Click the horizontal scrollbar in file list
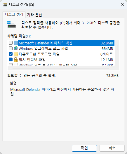Viewport: 127px width, 154px height. [61, 68]
